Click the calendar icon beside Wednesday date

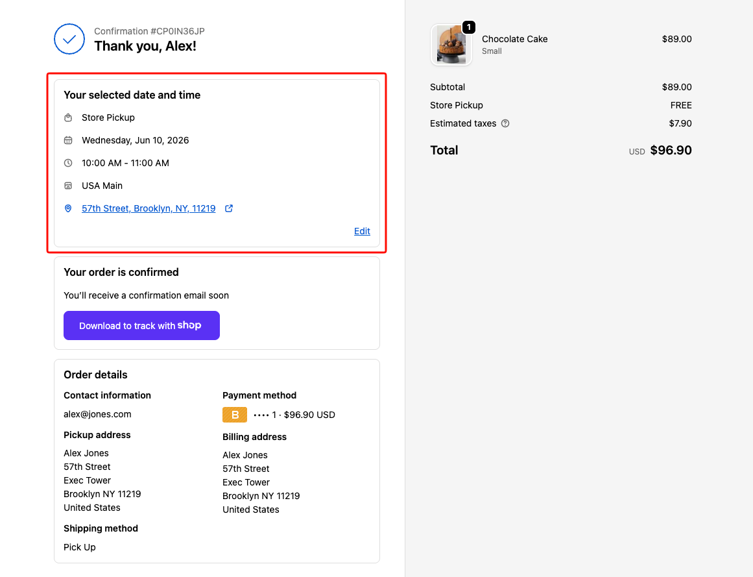pyautogui.click(x=68, y=140)
